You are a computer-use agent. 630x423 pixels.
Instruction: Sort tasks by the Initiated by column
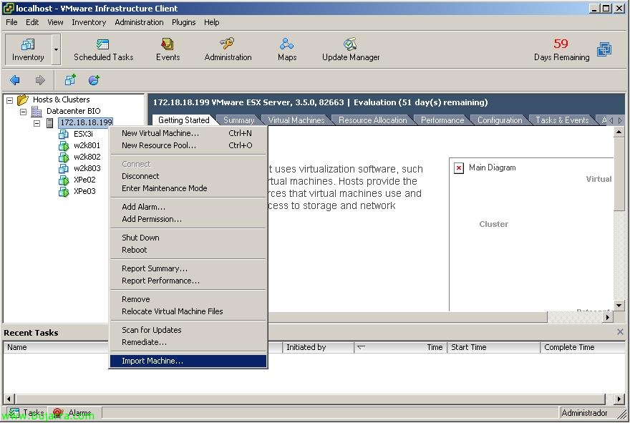(318, 347)
